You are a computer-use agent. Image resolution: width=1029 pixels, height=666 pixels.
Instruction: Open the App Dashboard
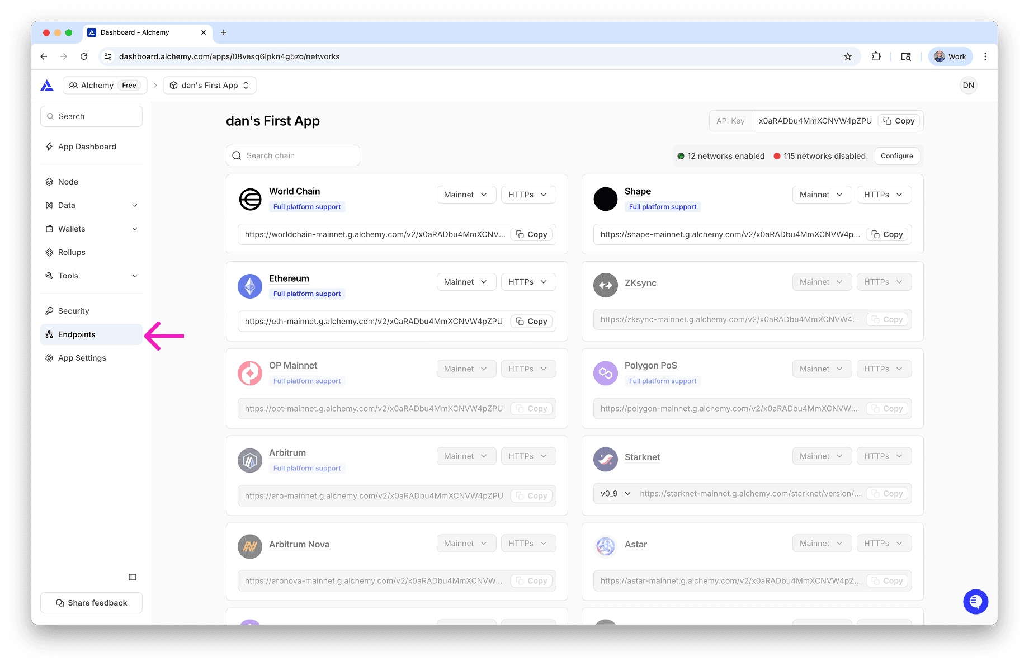(87, 146)
